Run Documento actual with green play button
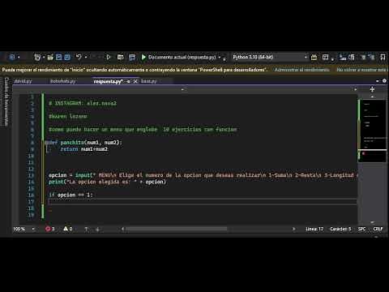Image resolution: width=389 pixels, height=292 pixels. [143, 57]
